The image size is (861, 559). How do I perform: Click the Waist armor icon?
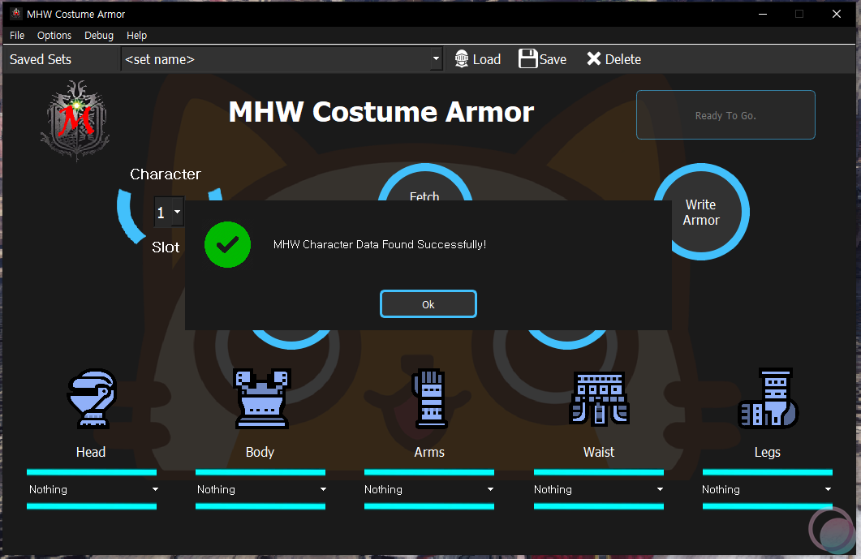tap(599, 398)
